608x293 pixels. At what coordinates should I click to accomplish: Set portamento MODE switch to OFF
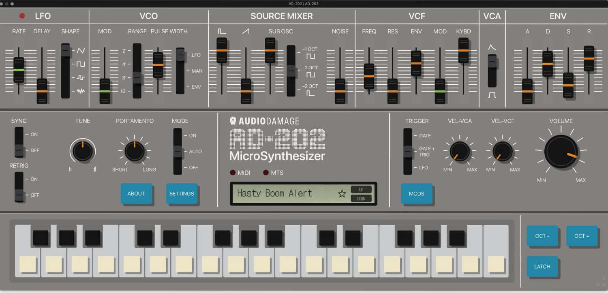(193, 167)
